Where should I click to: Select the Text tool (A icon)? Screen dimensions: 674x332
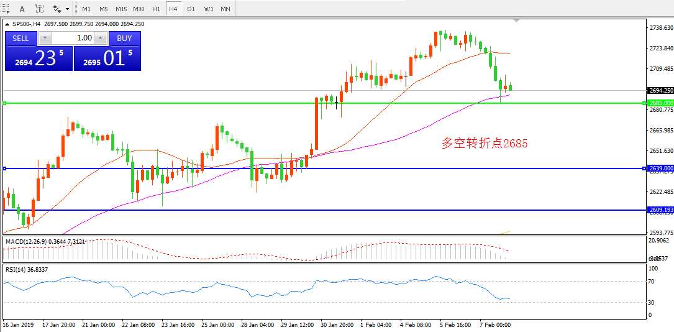point(22,9)
